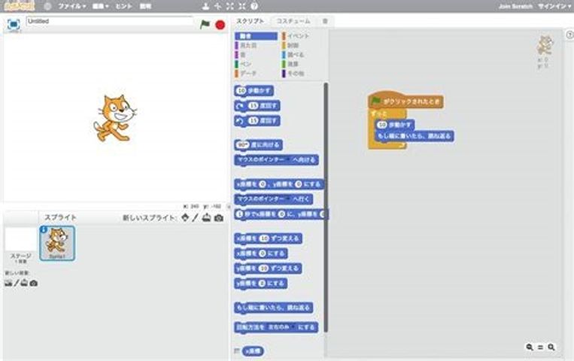Select the イベント block category
This screenshot has width=574, height=361.
[298, 35]
